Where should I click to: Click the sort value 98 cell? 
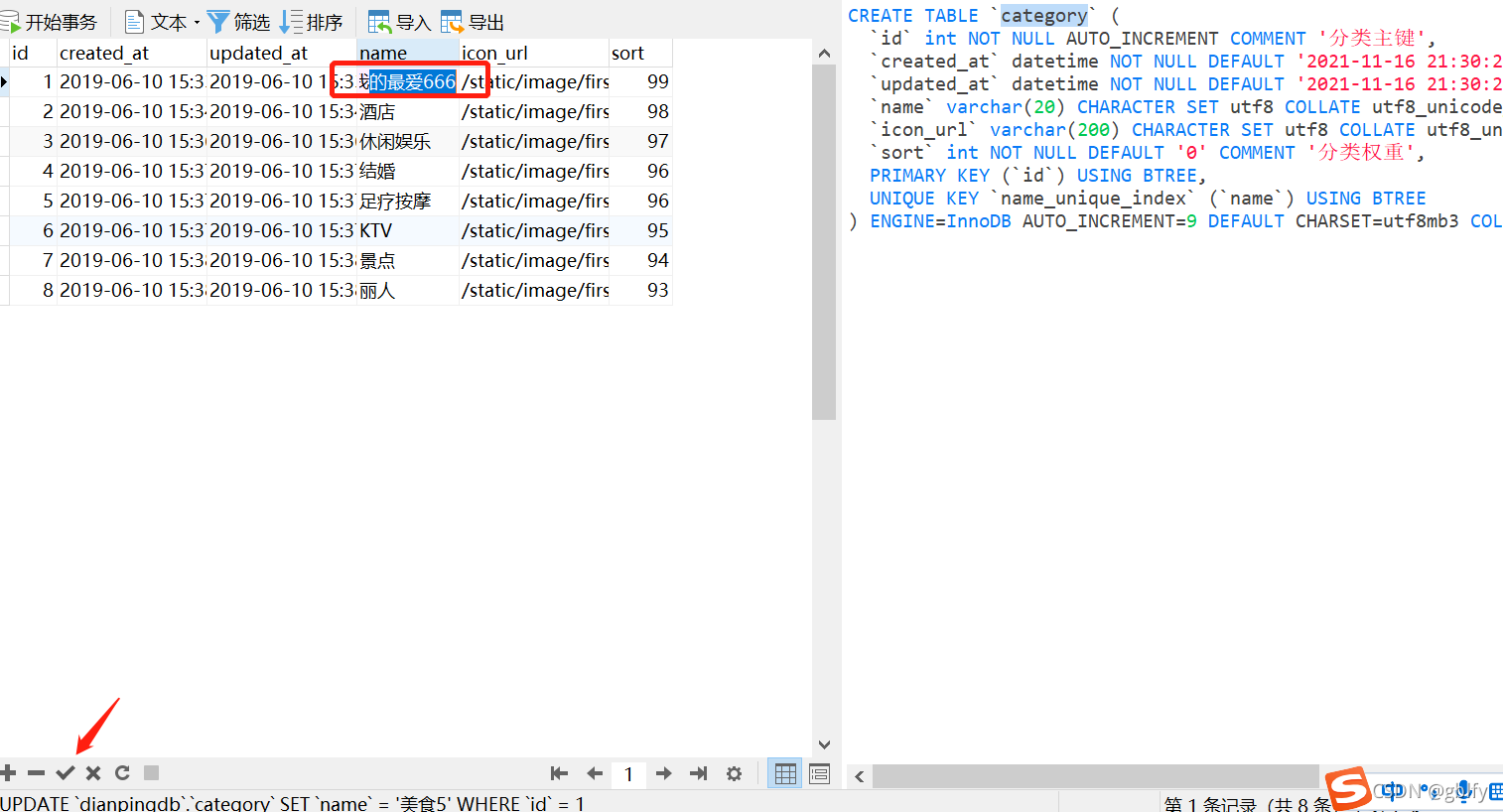tap(640, 111)
